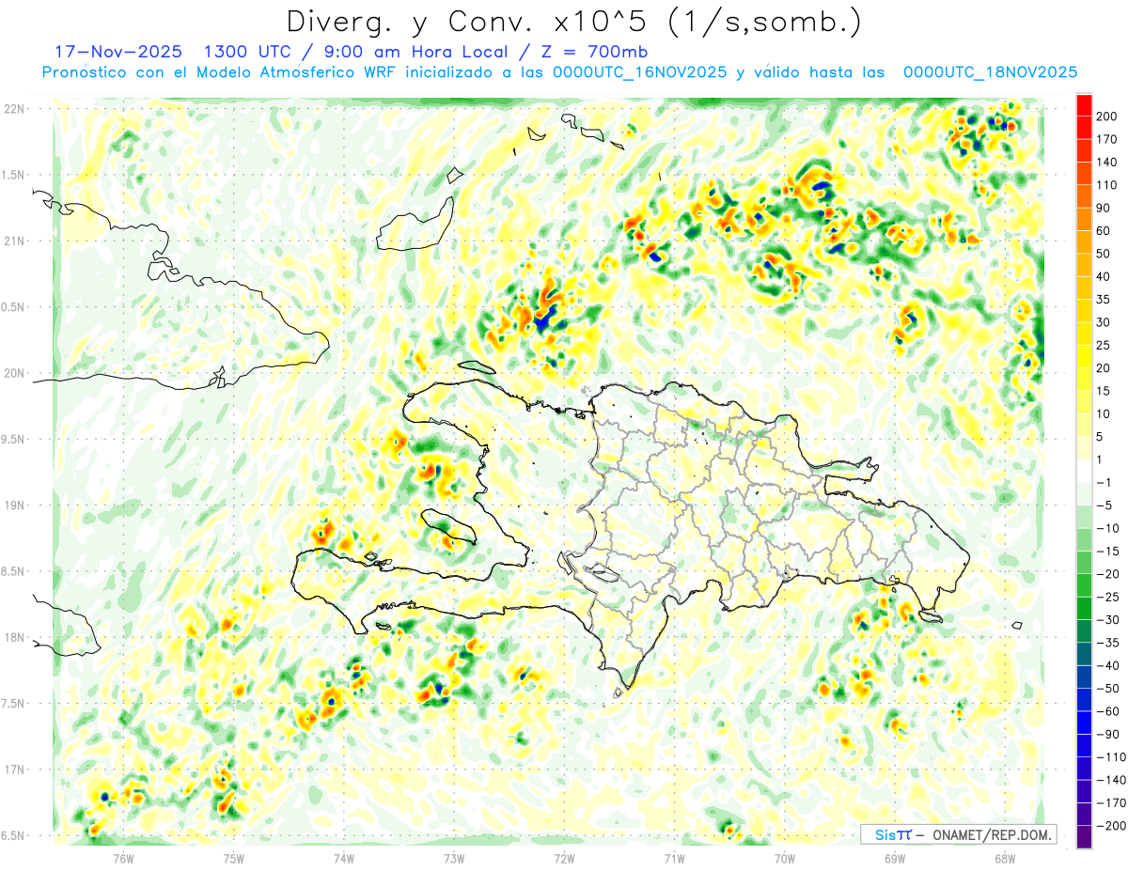This screenshot has width=1128, height=871.
Task: Click the '20N' latitude label
Action: pyautogui.click(x=14, y=373)
